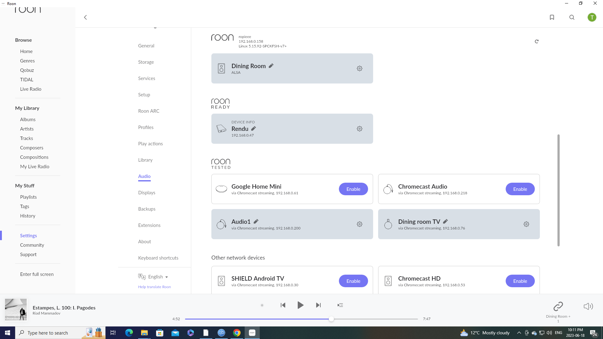Click the Help translate Roon link
This screenshot has height=339, width=603.
(155, 287)
